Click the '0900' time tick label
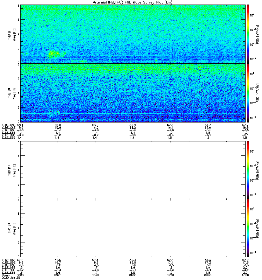The image size is (262, 280). (x=133, y=275)
